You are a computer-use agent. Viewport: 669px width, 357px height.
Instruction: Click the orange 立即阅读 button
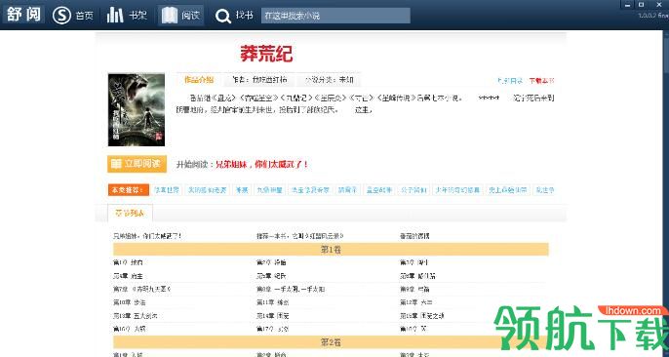pos(137,164)
